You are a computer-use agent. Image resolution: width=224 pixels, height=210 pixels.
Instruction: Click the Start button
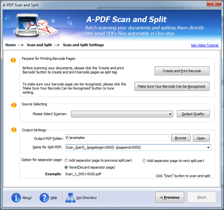202,197
